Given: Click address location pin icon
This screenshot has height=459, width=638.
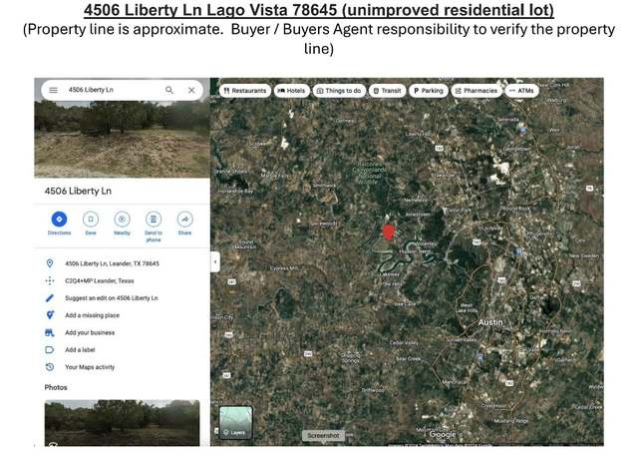Looking at the screenshot, I should 50,263.
